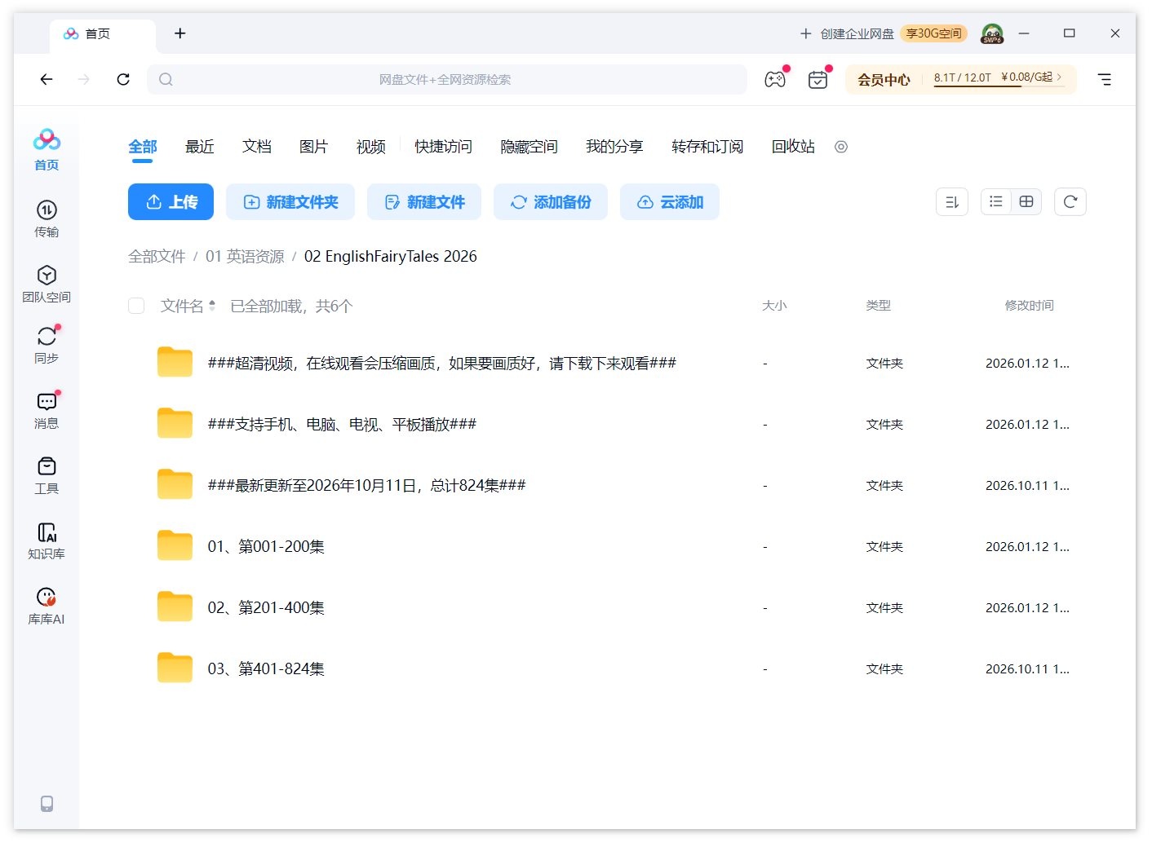Refresh the file list
This screenshot has width=1152, height=847.
coord(1070,201)
